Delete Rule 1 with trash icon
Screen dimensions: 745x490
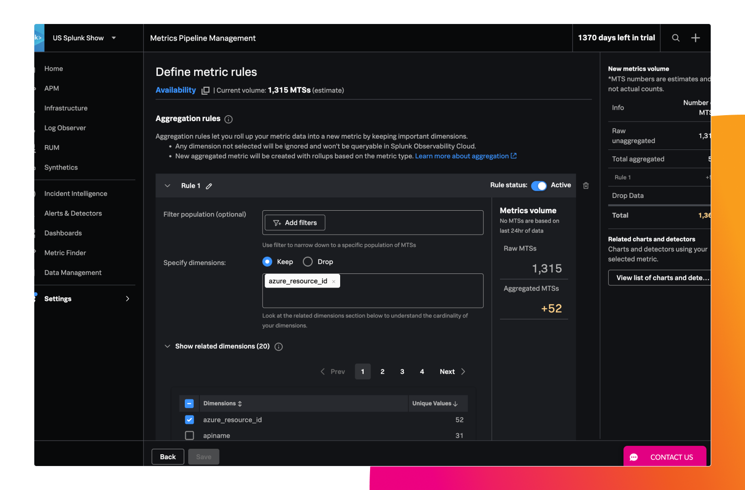tap(586, 186)
